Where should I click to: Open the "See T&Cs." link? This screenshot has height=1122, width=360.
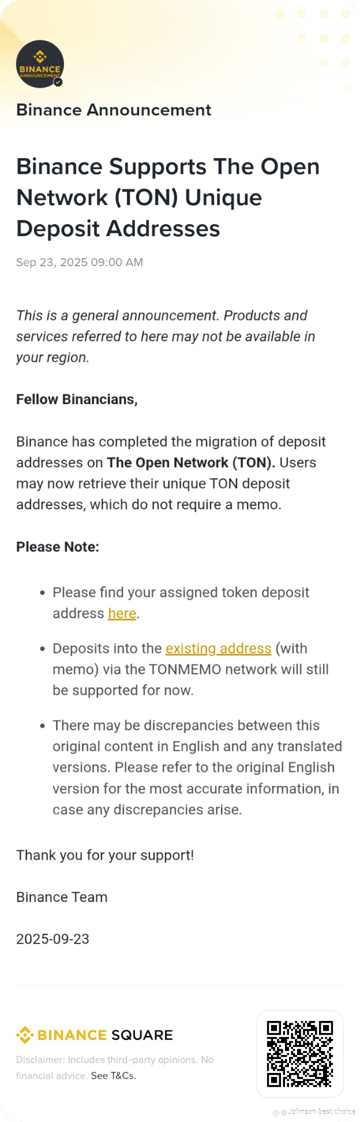point(114,1076)
